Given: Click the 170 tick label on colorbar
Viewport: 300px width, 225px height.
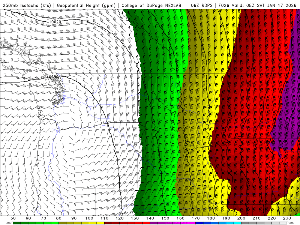Looking at the screenshot, I should [195, 218].
